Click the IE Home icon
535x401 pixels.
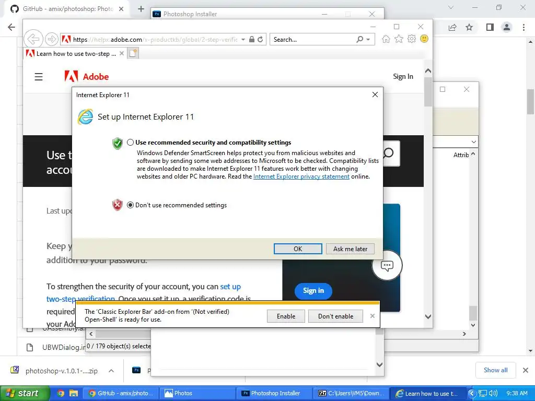(x=386, y=39)
